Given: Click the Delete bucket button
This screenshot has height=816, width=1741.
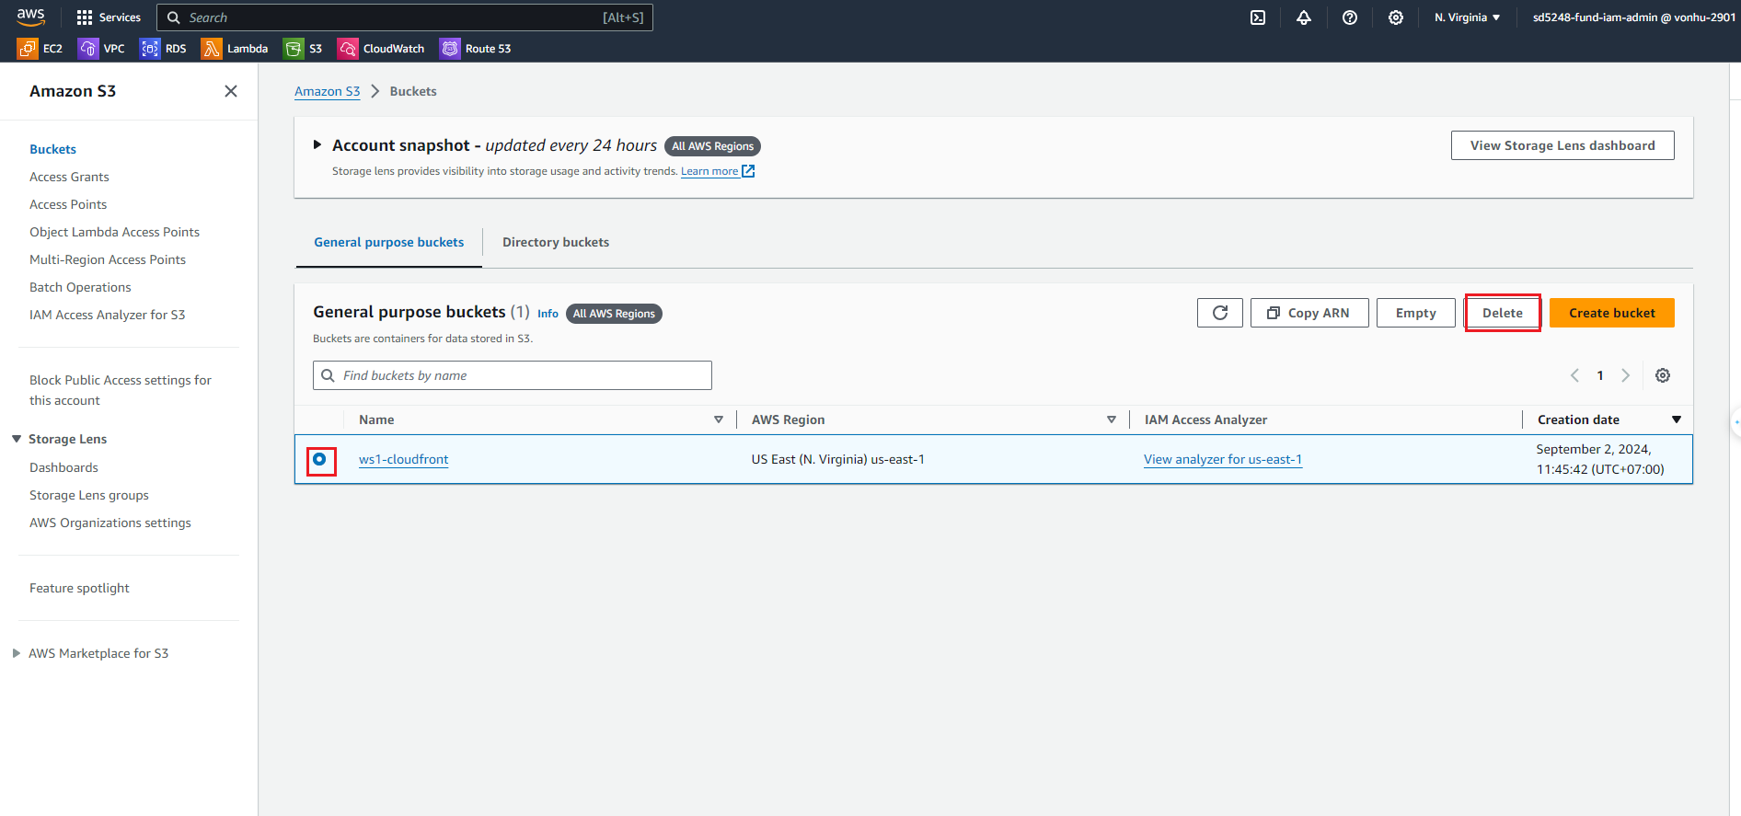Looking at the screenshot, I should [1503, 313].
